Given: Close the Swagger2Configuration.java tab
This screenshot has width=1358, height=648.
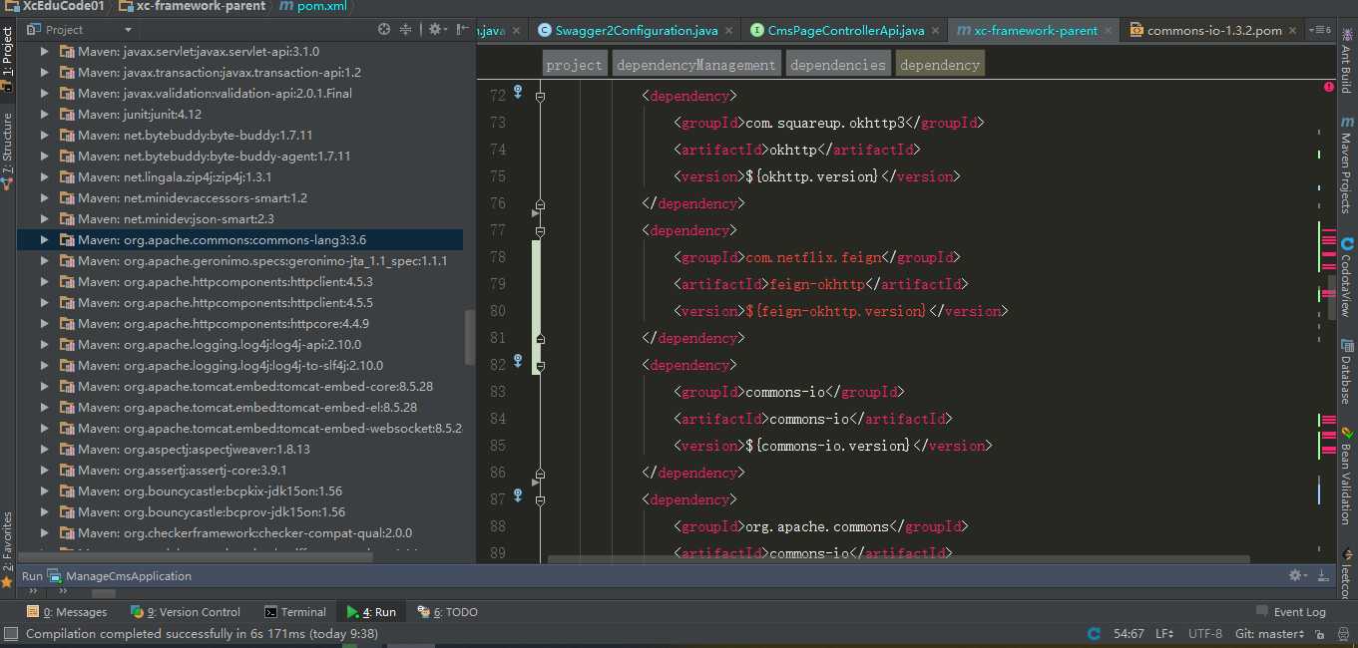Looking at the screenshot, I should click(730, 31).
